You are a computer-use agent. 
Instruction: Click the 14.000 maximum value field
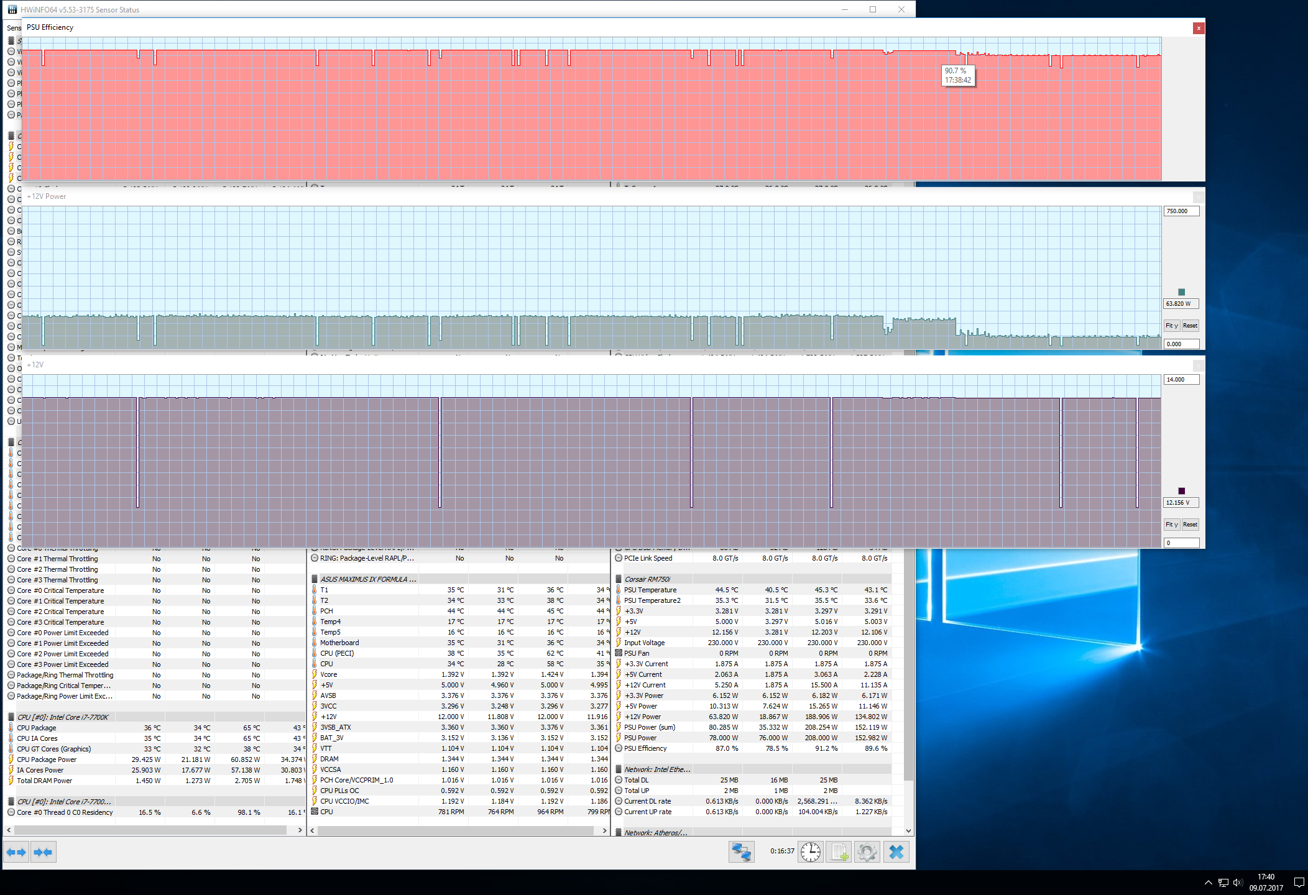tap(1181, 380)
